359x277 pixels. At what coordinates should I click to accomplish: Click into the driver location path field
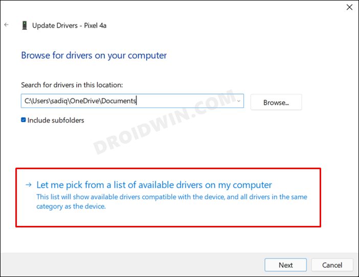click(x=132, y=101)
